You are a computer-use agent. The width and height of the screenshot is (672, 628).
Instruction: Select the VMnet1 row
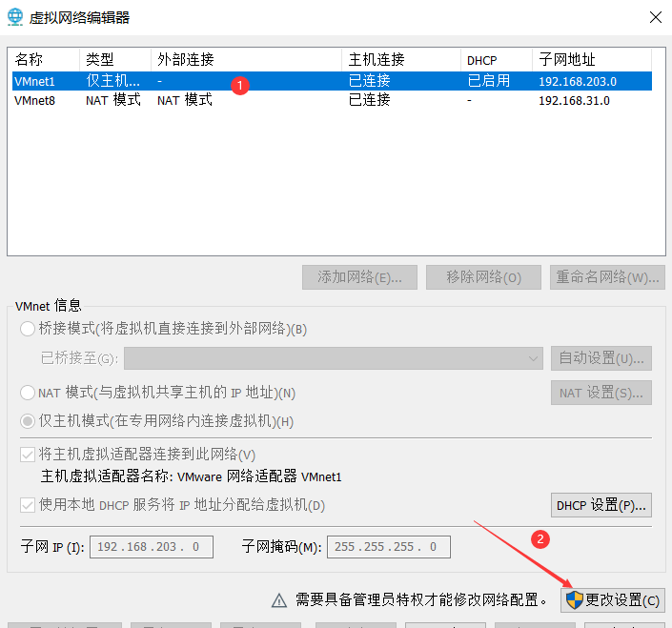click(x=332, y=81)
